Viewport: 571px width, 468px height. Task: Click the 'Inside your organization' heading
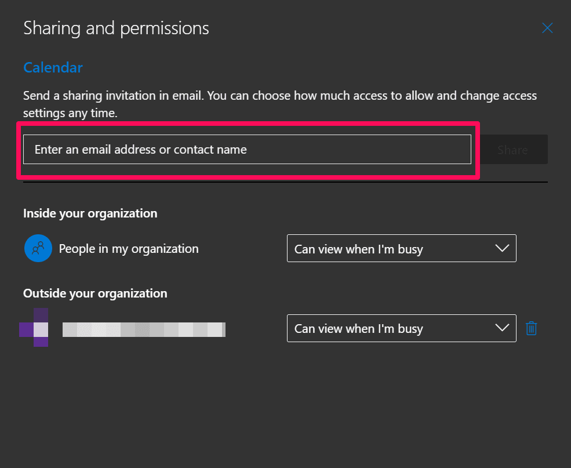[90, 213]
